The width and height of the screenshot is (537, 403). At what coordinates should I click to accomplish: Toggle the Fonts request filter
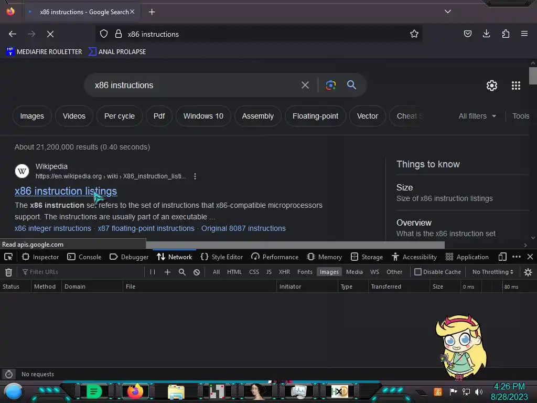tap(305, 272)
